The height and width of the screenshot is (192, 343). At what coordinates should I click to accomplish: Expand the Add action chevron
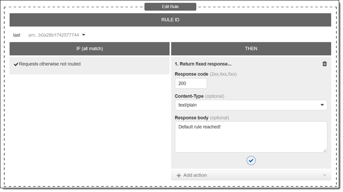325,175
